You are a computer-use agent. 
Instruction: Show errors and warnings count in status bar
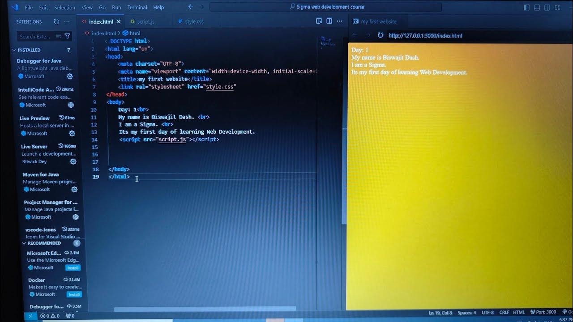pos(50,316)
